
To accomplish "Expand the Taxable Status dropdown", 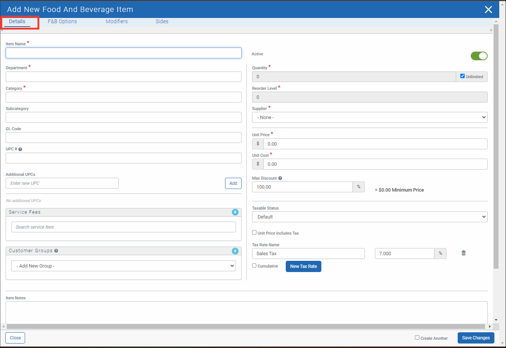I will tap(369, 217).
